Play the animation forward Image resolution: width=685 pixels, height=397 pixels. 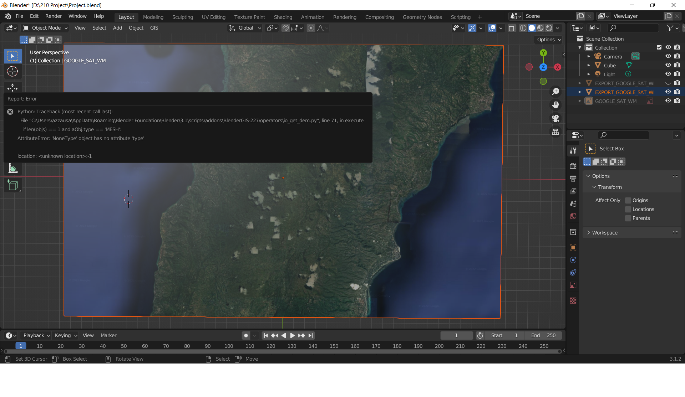coord(292,335)
